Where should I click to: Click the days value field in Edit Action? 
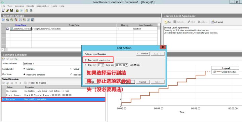coord(100,65)
